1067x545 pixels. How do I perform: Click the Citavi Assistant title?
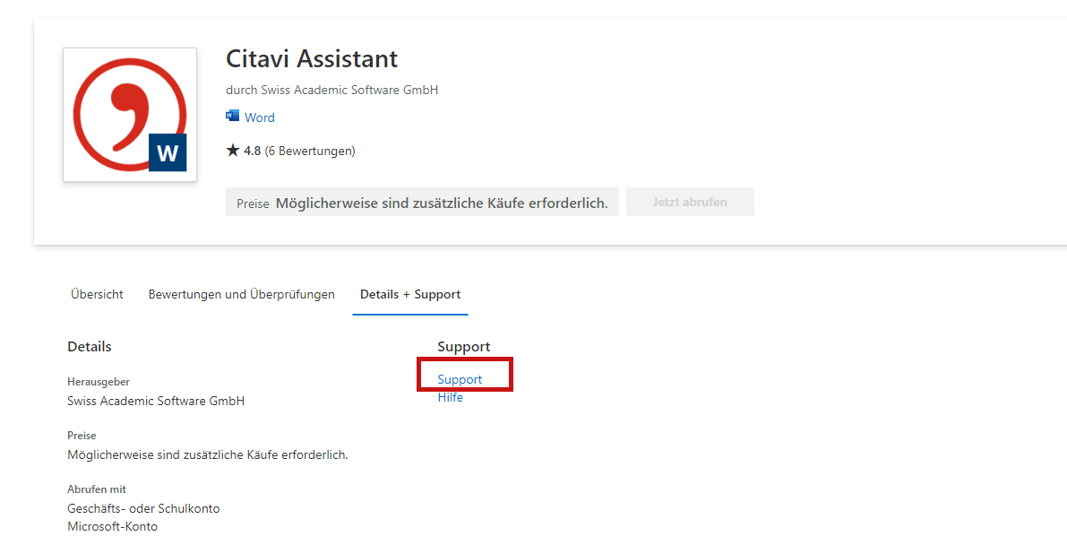(312, 58)
